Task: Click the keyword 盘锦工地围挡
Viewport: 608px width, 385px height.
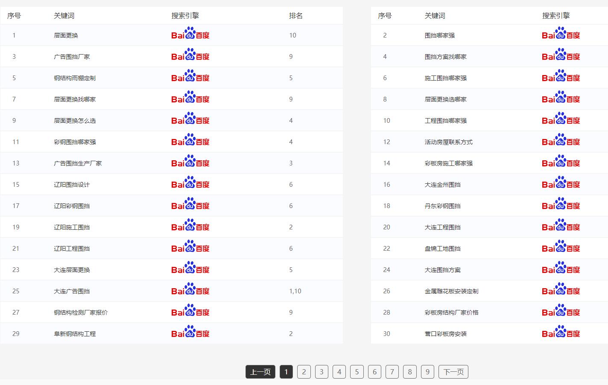Action: (x=443, y=249)
